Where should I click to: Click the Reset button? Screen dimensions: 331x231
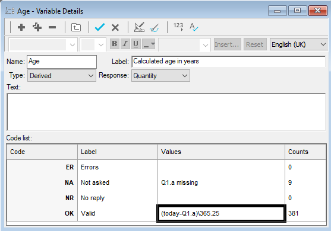pyautogui.click(x=255, y=44)
